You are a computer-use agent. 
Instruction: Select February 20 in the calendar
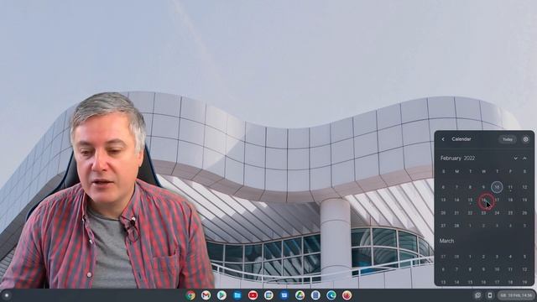pos(443,213)
